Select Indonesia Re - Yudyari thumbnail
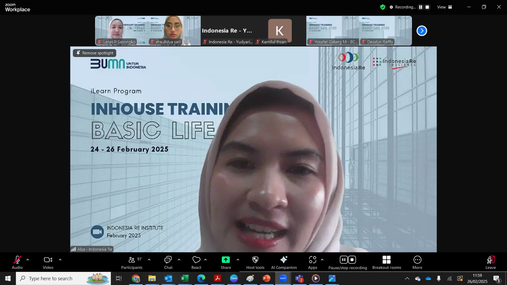The image size is (507, 285). [x=227, y=31]
